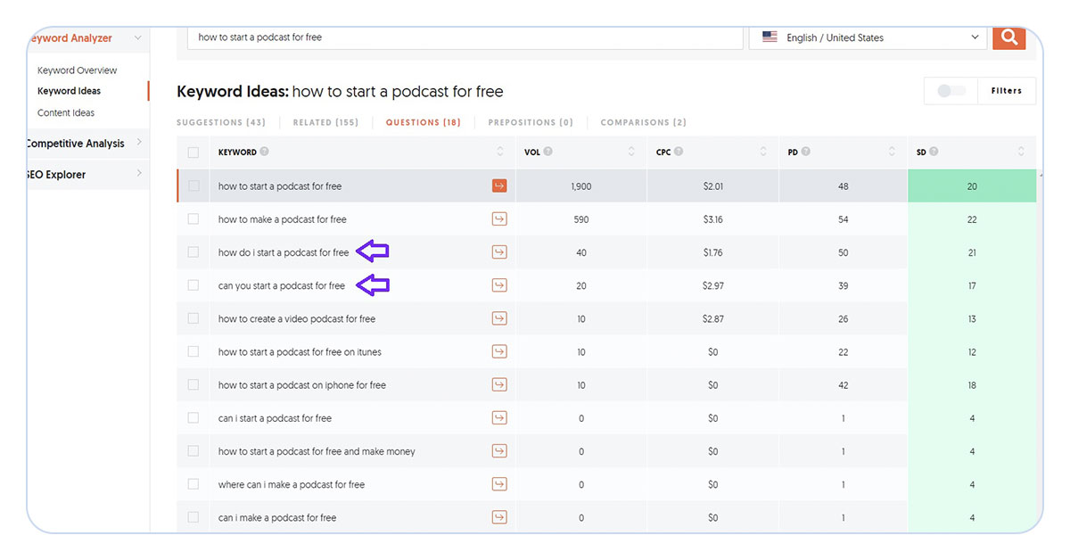Click the US flag in language selector
This screenshot has width=1070, height=560.
[x=770, y=37]
